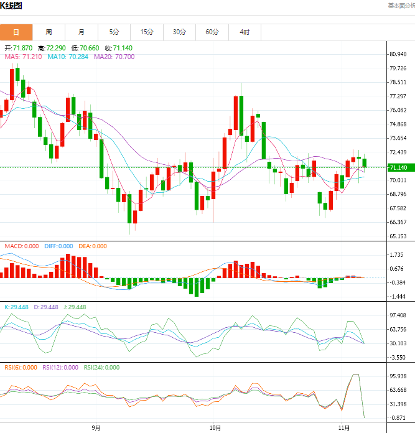The width and height of the screenshot is (415, 433).
Task: Choose the 60分 timeframe tab
Action: tap(212, 32)
